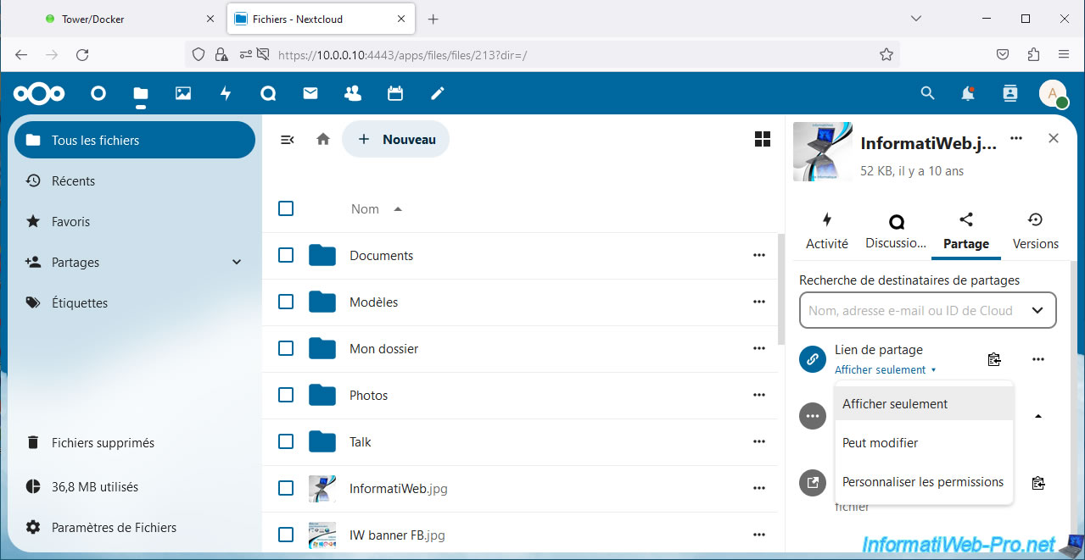Choose Peut modifier from permission menu
The image size is (1085, 560).
pyautogui.click(x=880, y=443)
